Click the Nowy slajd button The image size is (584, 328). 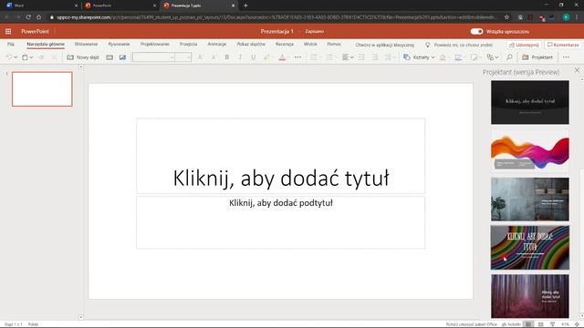83,57
